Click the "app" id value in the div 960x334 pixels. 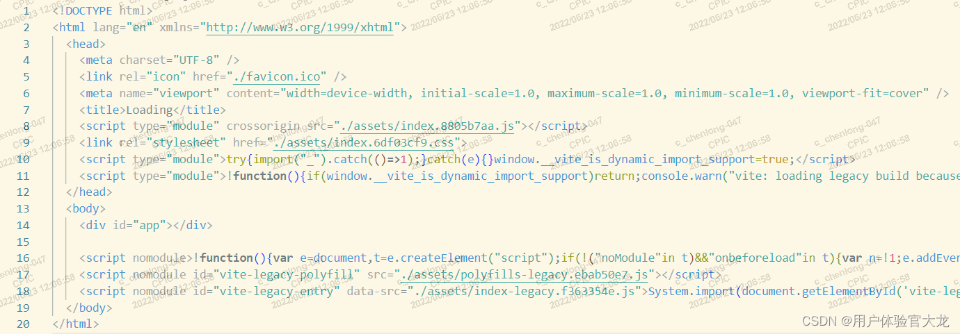click(x=153, y=225)
